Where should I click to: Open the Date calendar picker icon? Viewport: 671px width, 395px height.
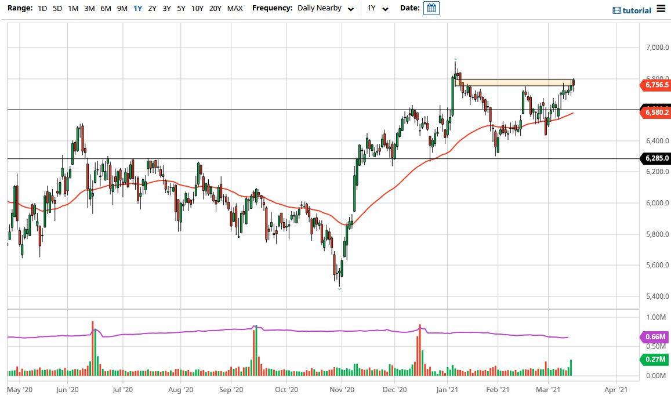point(431,8)
